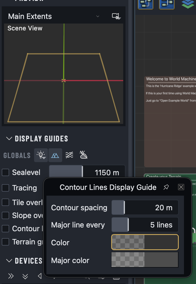This screenshot has height=284, width=196.
Task: Click the left triangle arrow in Devices
Action: click(40, 276)
